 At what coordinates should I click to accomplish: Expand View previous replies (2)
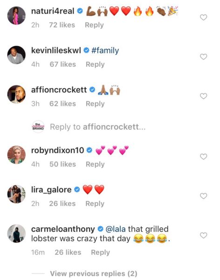coord(94,273)
